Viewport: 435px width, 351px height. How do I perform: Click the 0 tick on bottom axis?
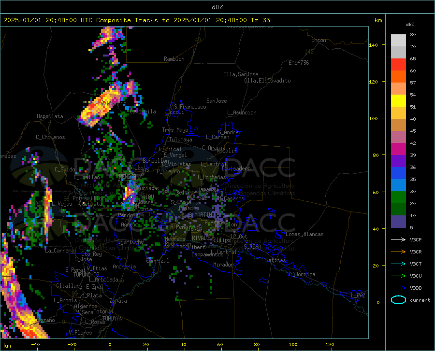[x=110, y=345]
